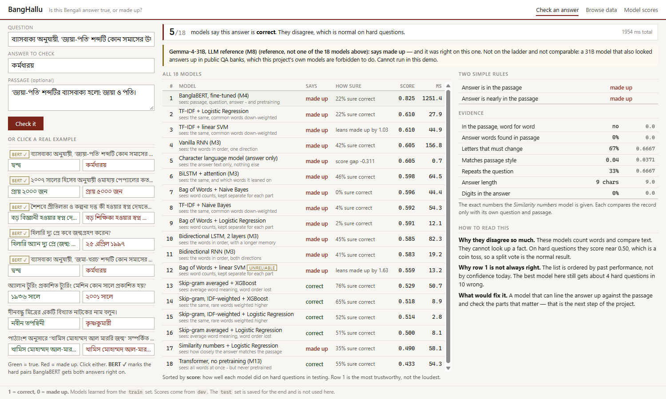666x399 pixels.
Task: Load example answer '২০০১ সালে'
Action: [x=119, y=297]
